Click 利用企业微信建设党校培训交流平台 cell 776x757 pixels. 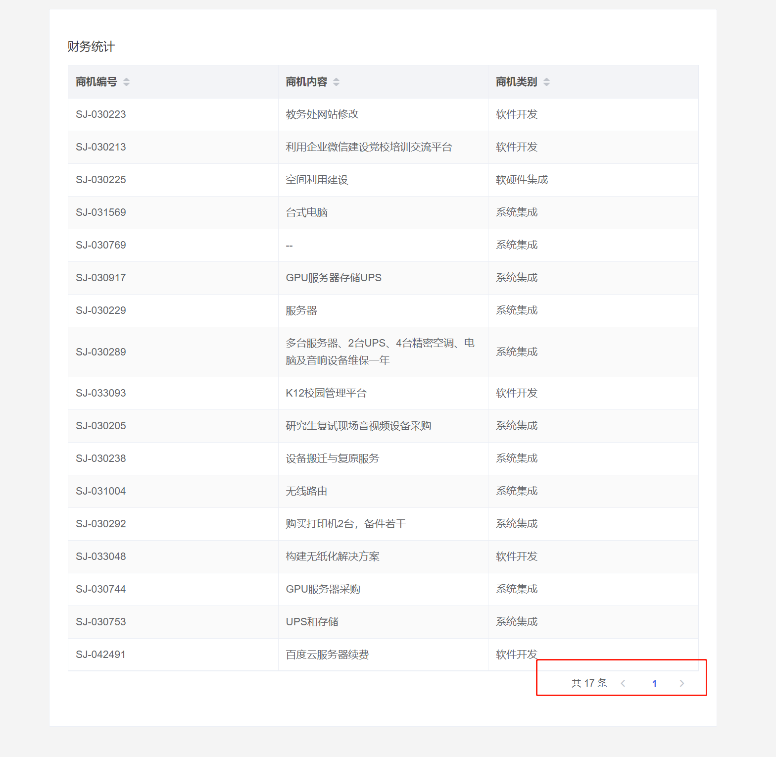coord(383,147)
